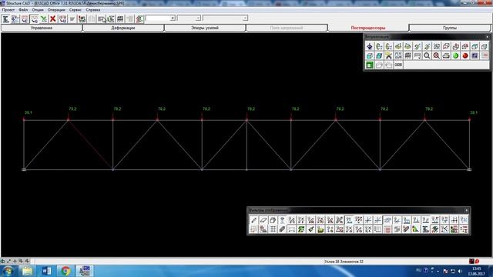Click the crossed scissors icon in Visualization panel
Image resolution: width=493 pixels, height=277 pixels.
pos(388,56)
